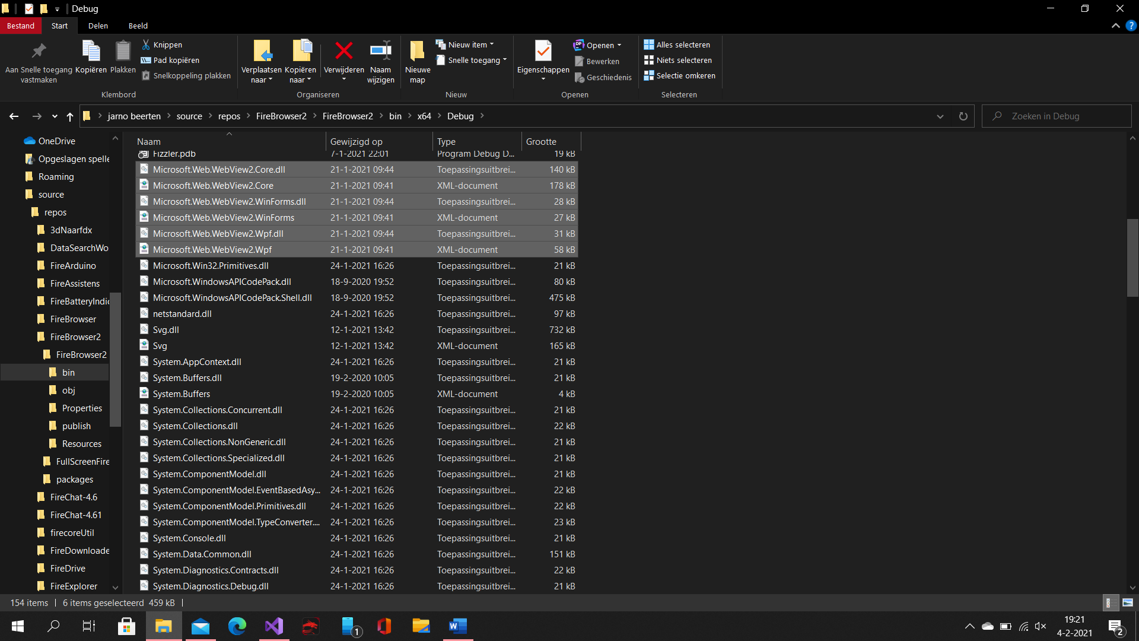Open Eigenschappen via the properties ribbon icon
Image resolution: width=1139 pixels, height=641 pixels.
point(542,56)
